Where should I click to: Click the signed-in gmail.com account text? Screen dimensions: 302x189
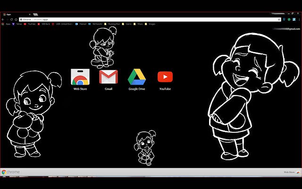point(286,29)
